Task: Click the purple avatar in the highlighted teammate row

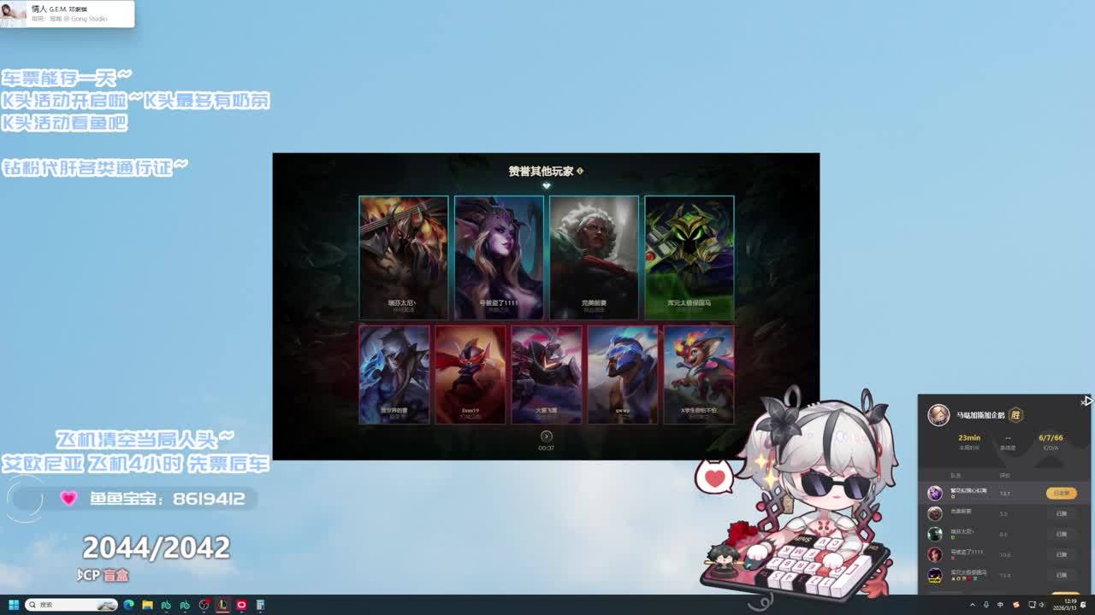Action: pos(935,493)
